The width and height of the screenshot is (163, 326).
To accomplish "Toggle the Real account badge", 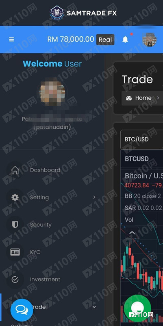I will pyautogui.click(x=105, y=40).
